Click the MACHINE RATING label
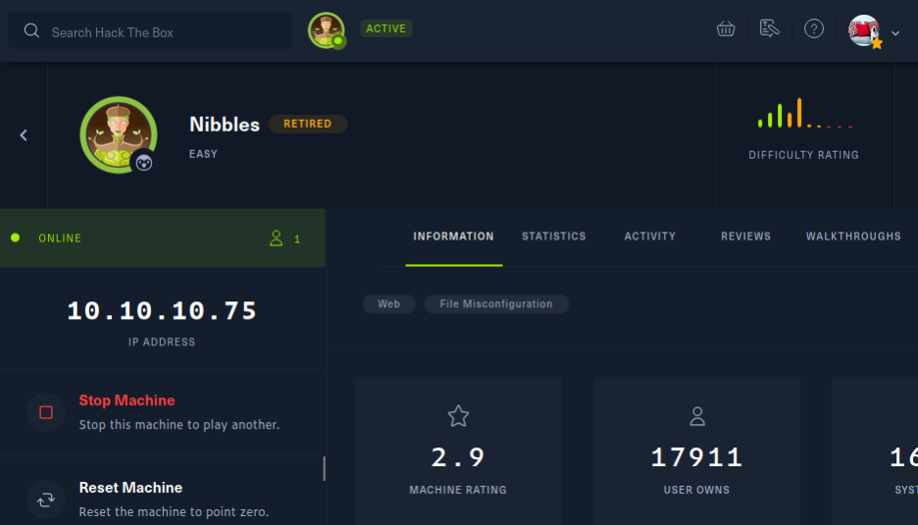 tap(458, 490)
